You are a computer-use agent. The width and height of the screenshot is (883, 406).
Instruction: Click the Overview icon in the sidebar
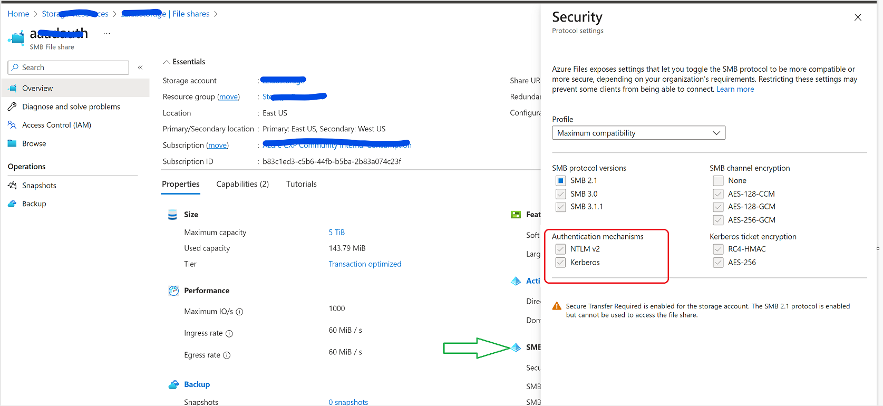pos(12,88)
